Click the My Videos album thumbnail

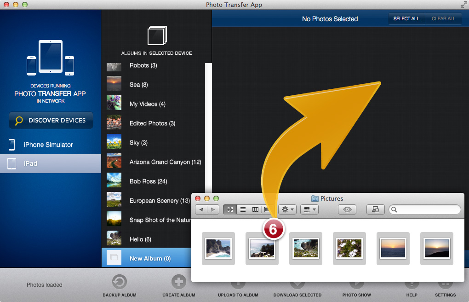pos(114,103)
